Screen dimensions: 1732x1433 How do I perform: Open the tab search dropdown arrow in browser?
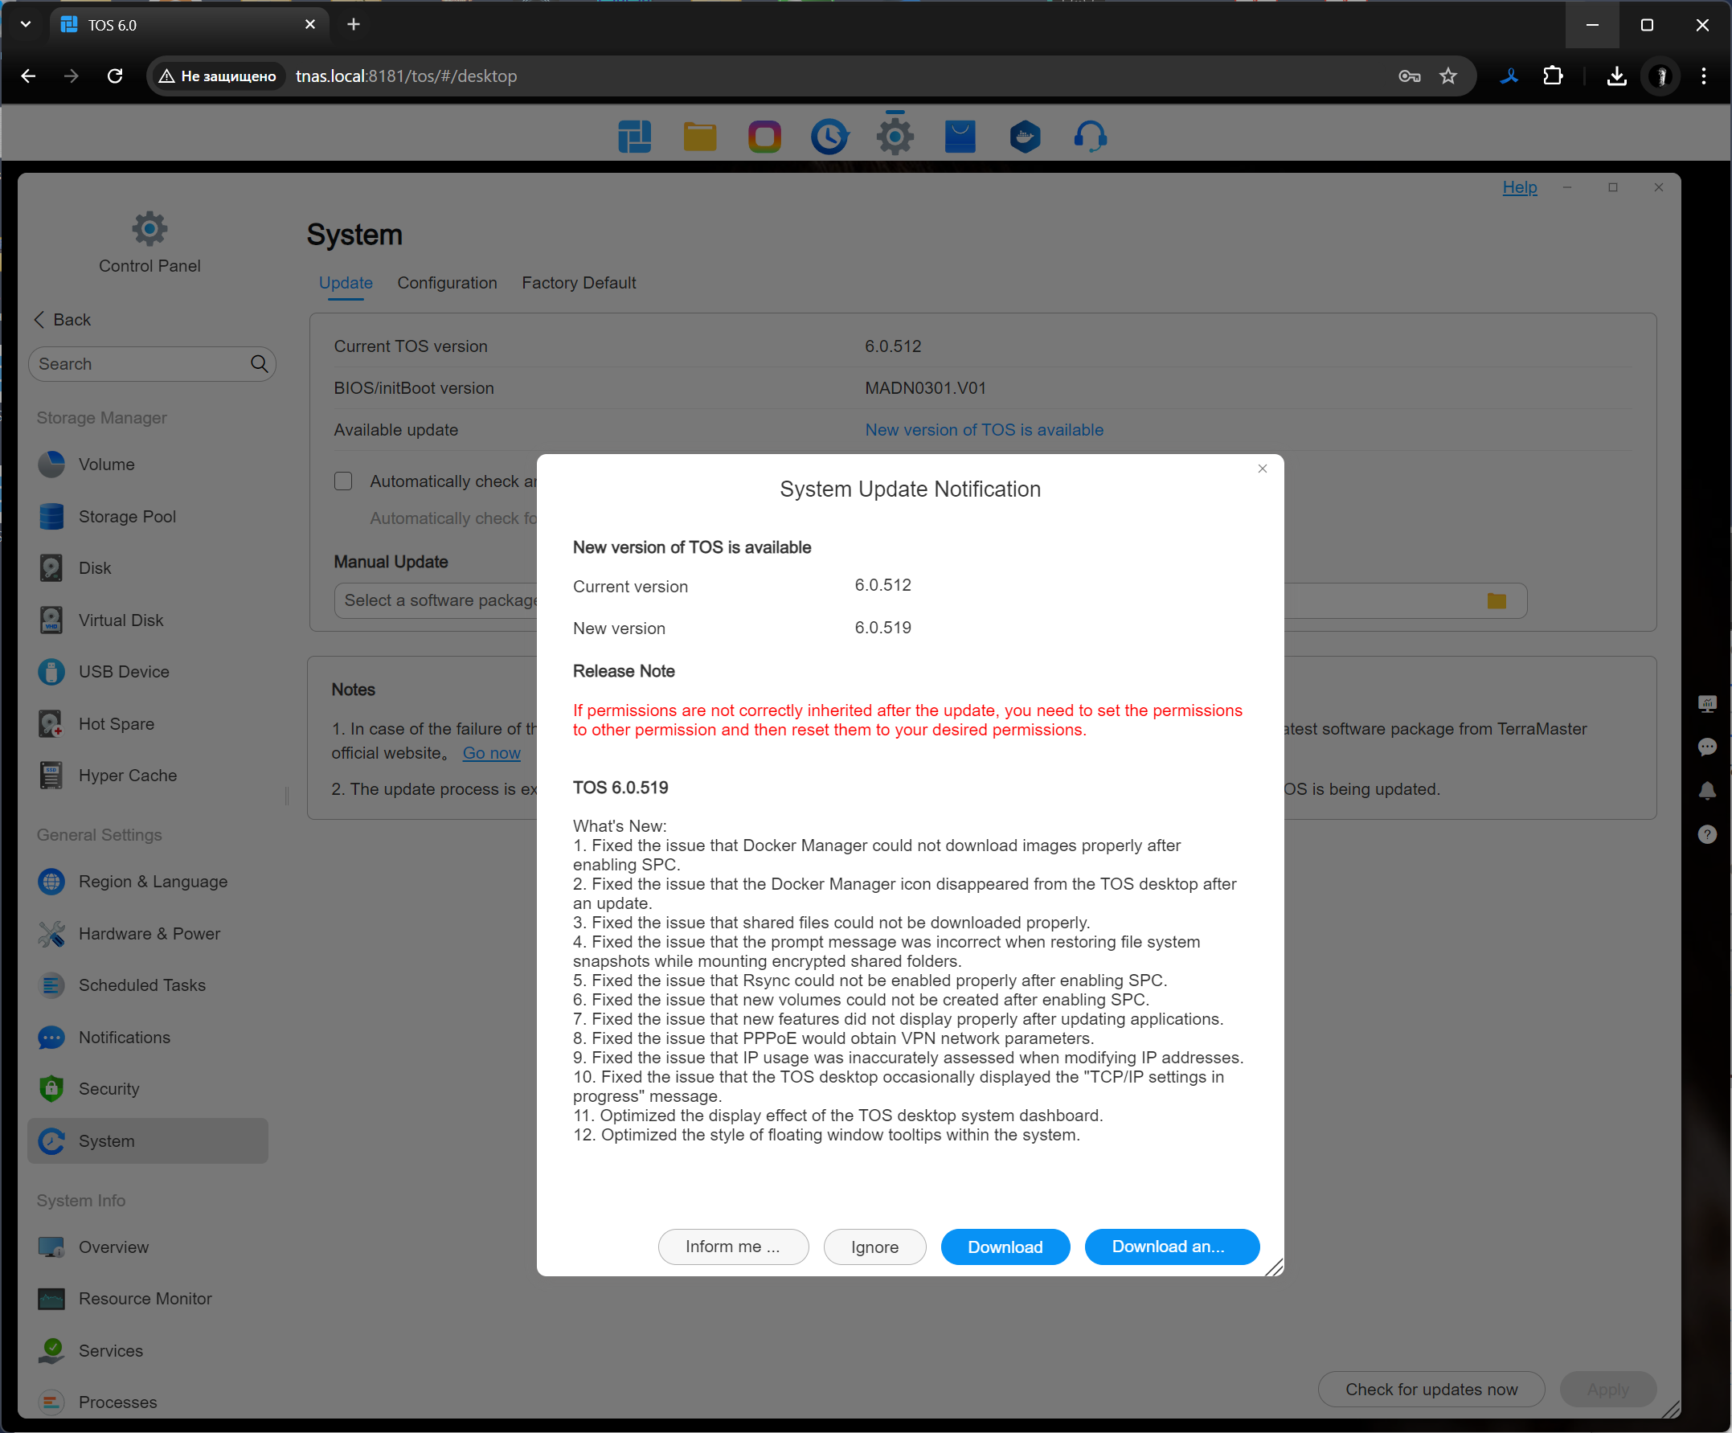click(26, 25)
